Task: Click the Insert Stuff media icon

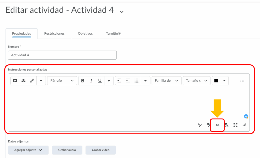Action: (x=15, y=81)
